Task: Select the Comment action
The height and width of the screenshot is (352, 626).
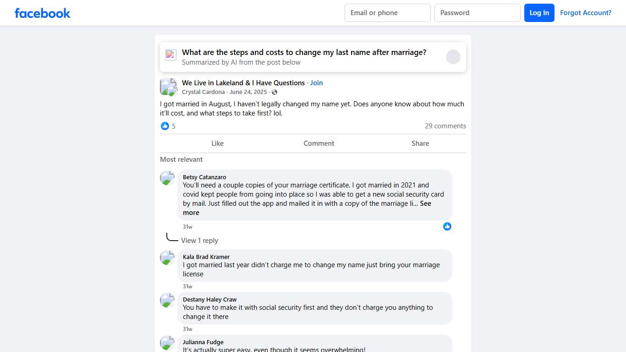Action: pos(319,143)
